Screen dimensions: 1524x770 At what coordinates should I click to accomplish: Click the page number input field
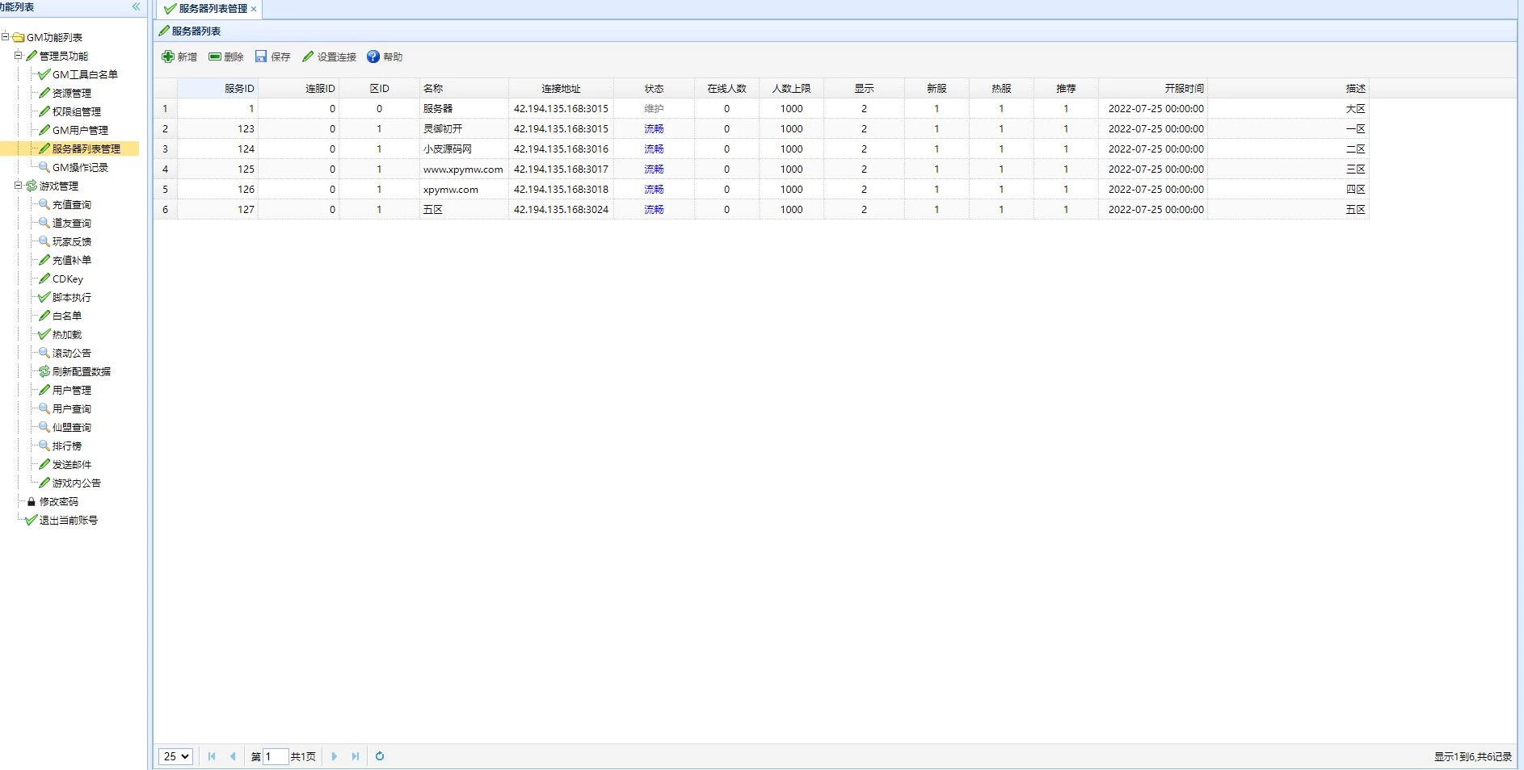tap(275, 756)
